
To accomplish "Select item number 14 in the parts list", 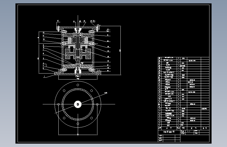I will 159,94.
